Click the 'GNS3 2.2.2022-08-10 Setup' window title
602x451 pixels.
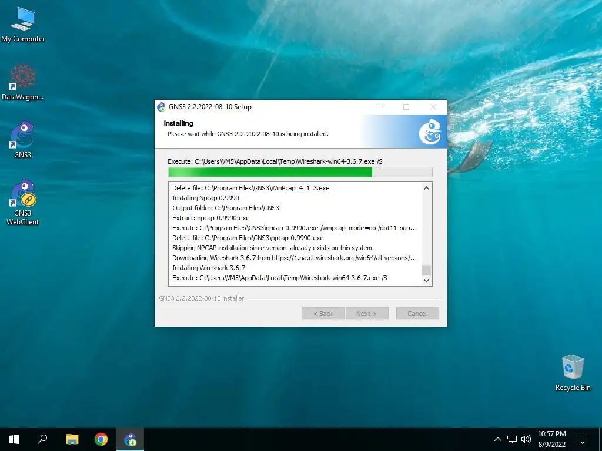click(210, 107)
